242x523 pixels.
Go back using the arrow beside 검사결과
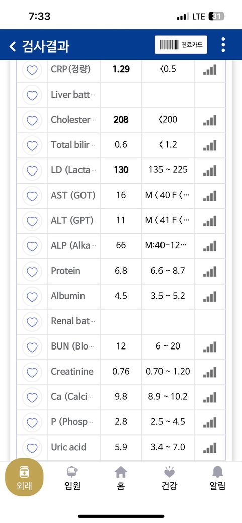click(13, 46)
